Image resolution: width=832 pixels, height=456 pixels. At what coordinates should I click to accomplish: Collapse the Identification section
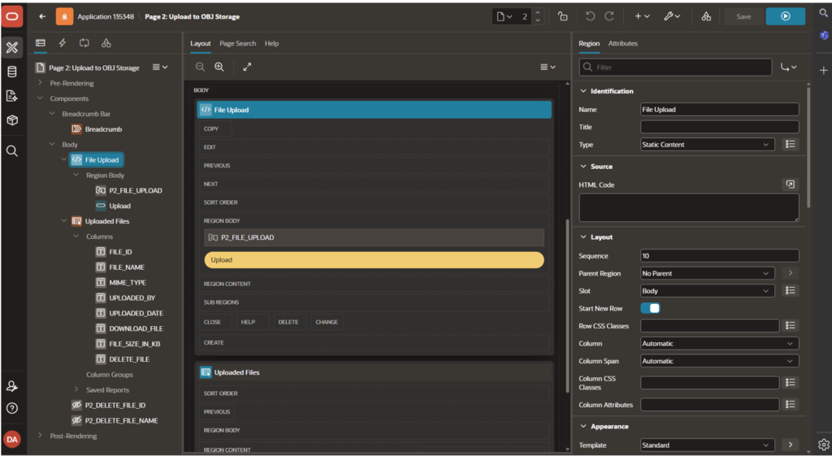tap(583, 91)
